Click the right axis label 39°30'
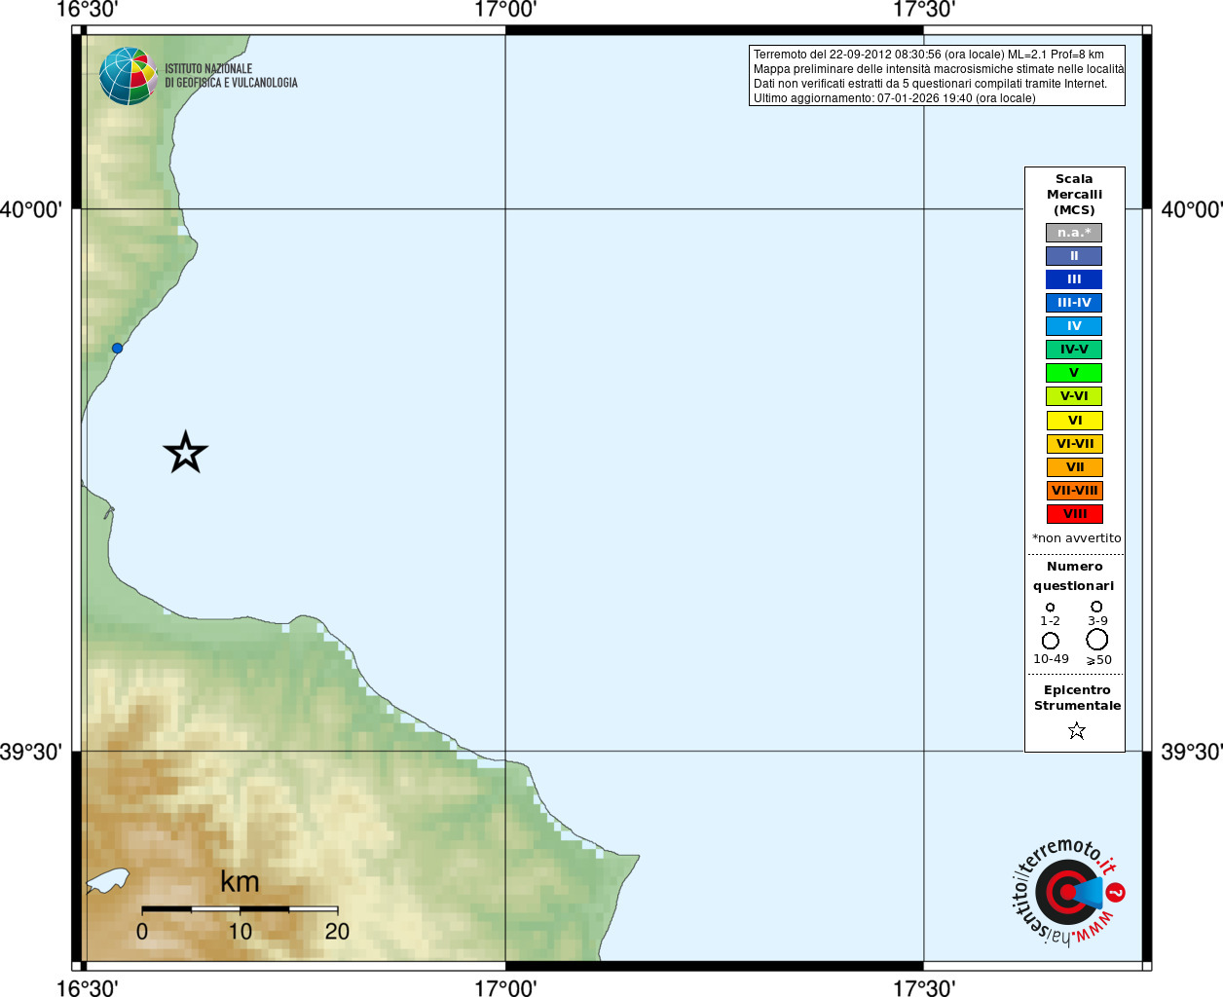Screen dimensions: 1223x997 pos(1192,752)
